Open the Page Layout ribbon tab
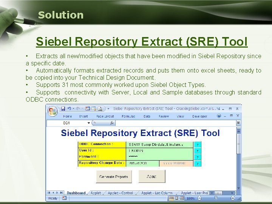The image size is (272, 204). 105,116
